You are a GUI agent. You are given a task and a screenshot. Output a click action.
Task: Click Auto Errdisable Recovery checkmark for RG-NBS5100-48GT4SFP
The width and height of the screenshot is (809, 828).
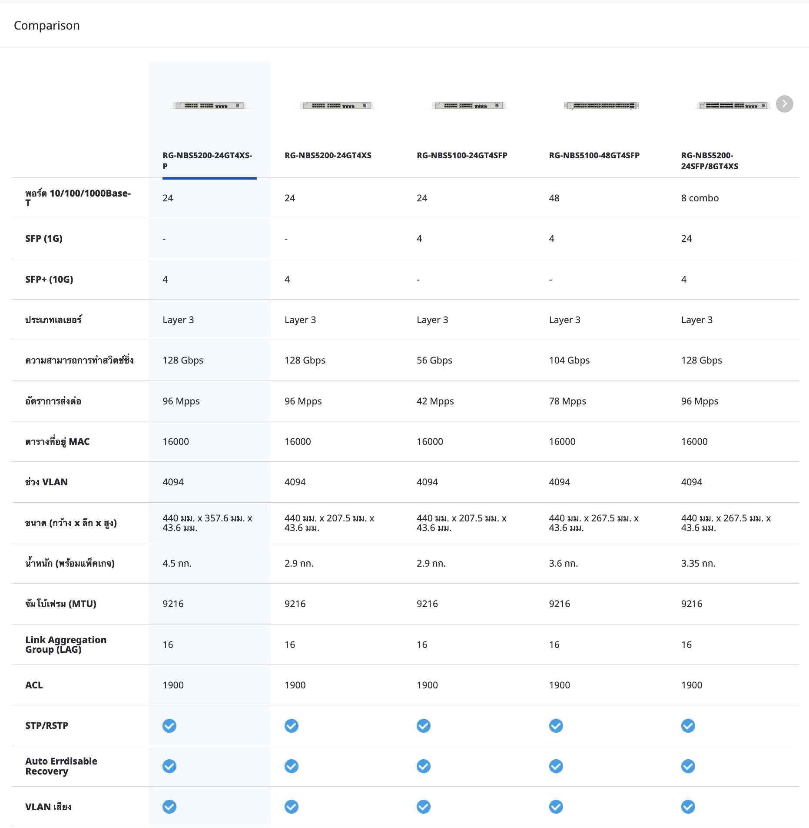pos(556,766)
